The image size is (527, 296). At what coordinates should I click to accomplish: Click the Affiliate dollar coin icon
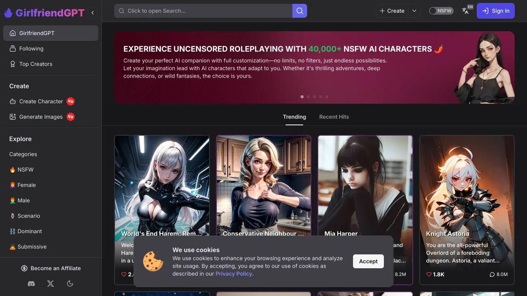24,268
